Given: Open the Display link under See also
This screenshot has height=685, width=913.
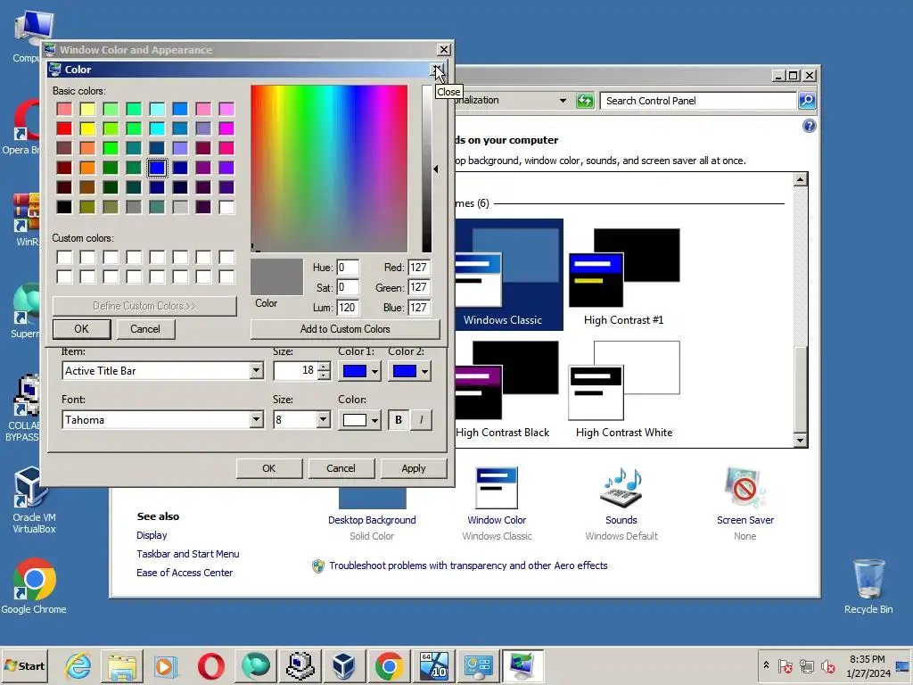Looking at the screenshot, I should [x=152, y=535].
